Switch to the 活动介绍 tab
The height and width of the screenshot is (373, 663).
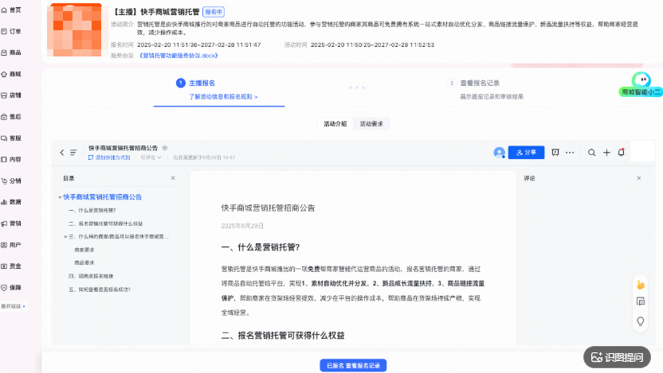coord(335,123)
